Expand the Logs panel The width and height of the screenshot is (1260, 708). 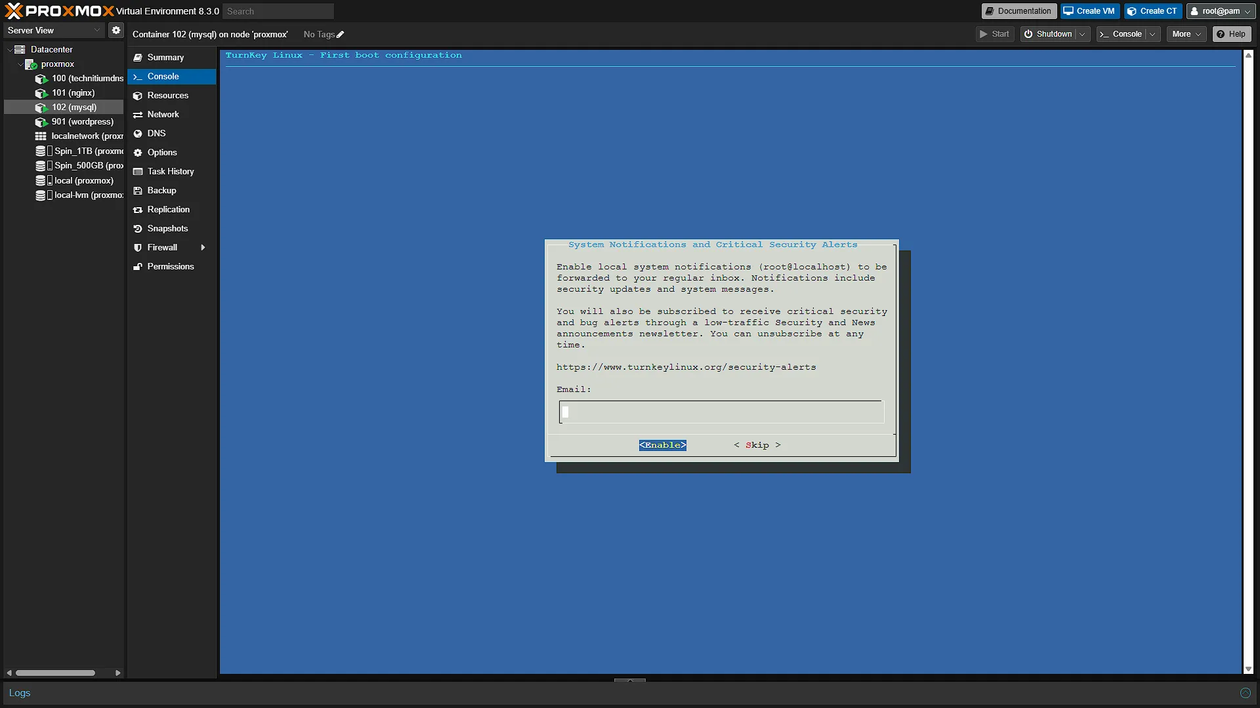pyautogui.click(x=1246, y=693)
